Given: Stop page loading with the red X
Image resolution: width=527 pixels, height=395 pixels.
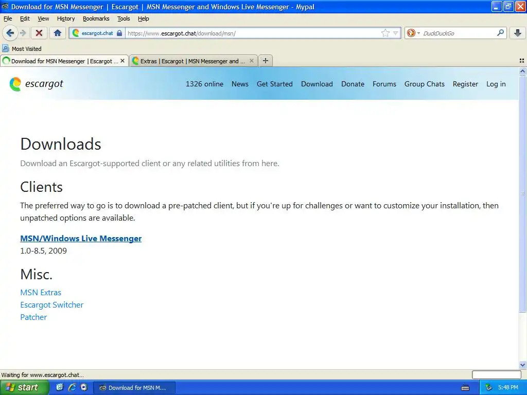Looking at the screenshot, I should point(39,33).
